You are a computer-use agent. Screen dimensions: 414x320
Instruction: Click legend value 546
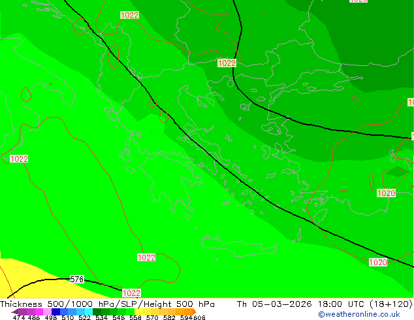(119, 317)
